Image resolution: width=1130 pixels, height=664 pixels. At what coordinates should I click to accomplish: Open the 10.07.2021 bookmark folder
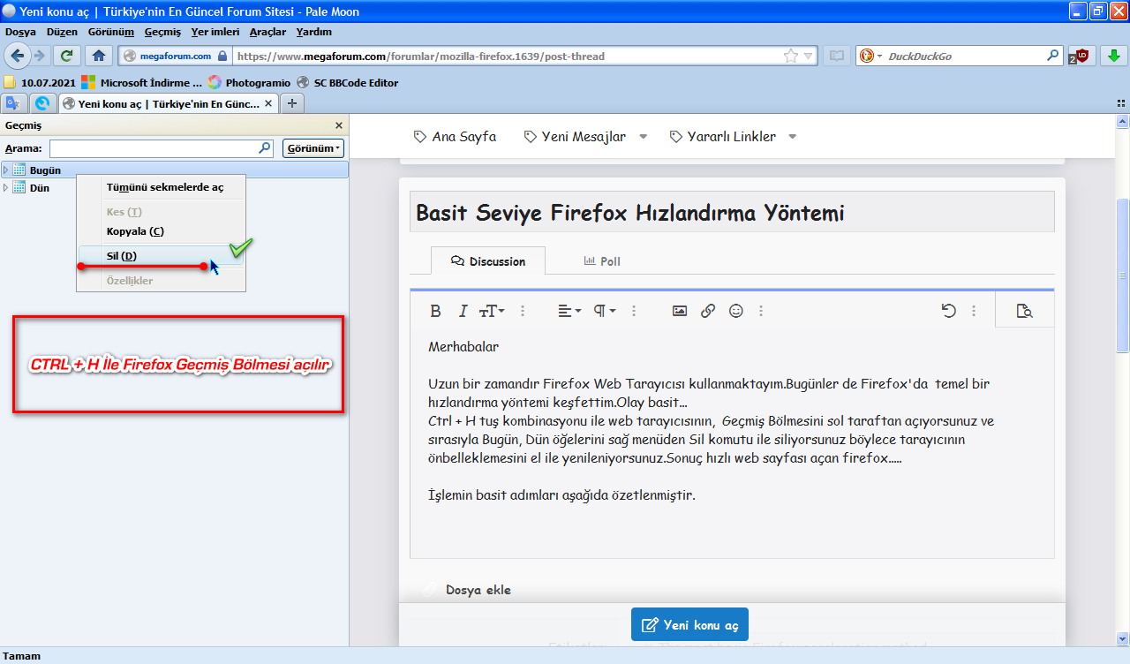pyautogui.click(x=39, y=83)
